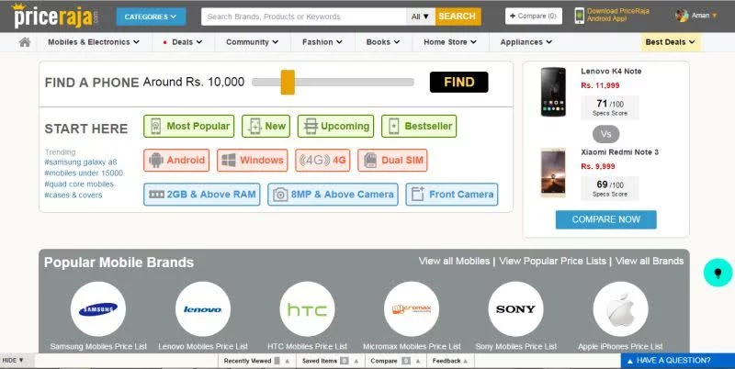
Task: Filter phones by New
Action: (x=266, y=126)
